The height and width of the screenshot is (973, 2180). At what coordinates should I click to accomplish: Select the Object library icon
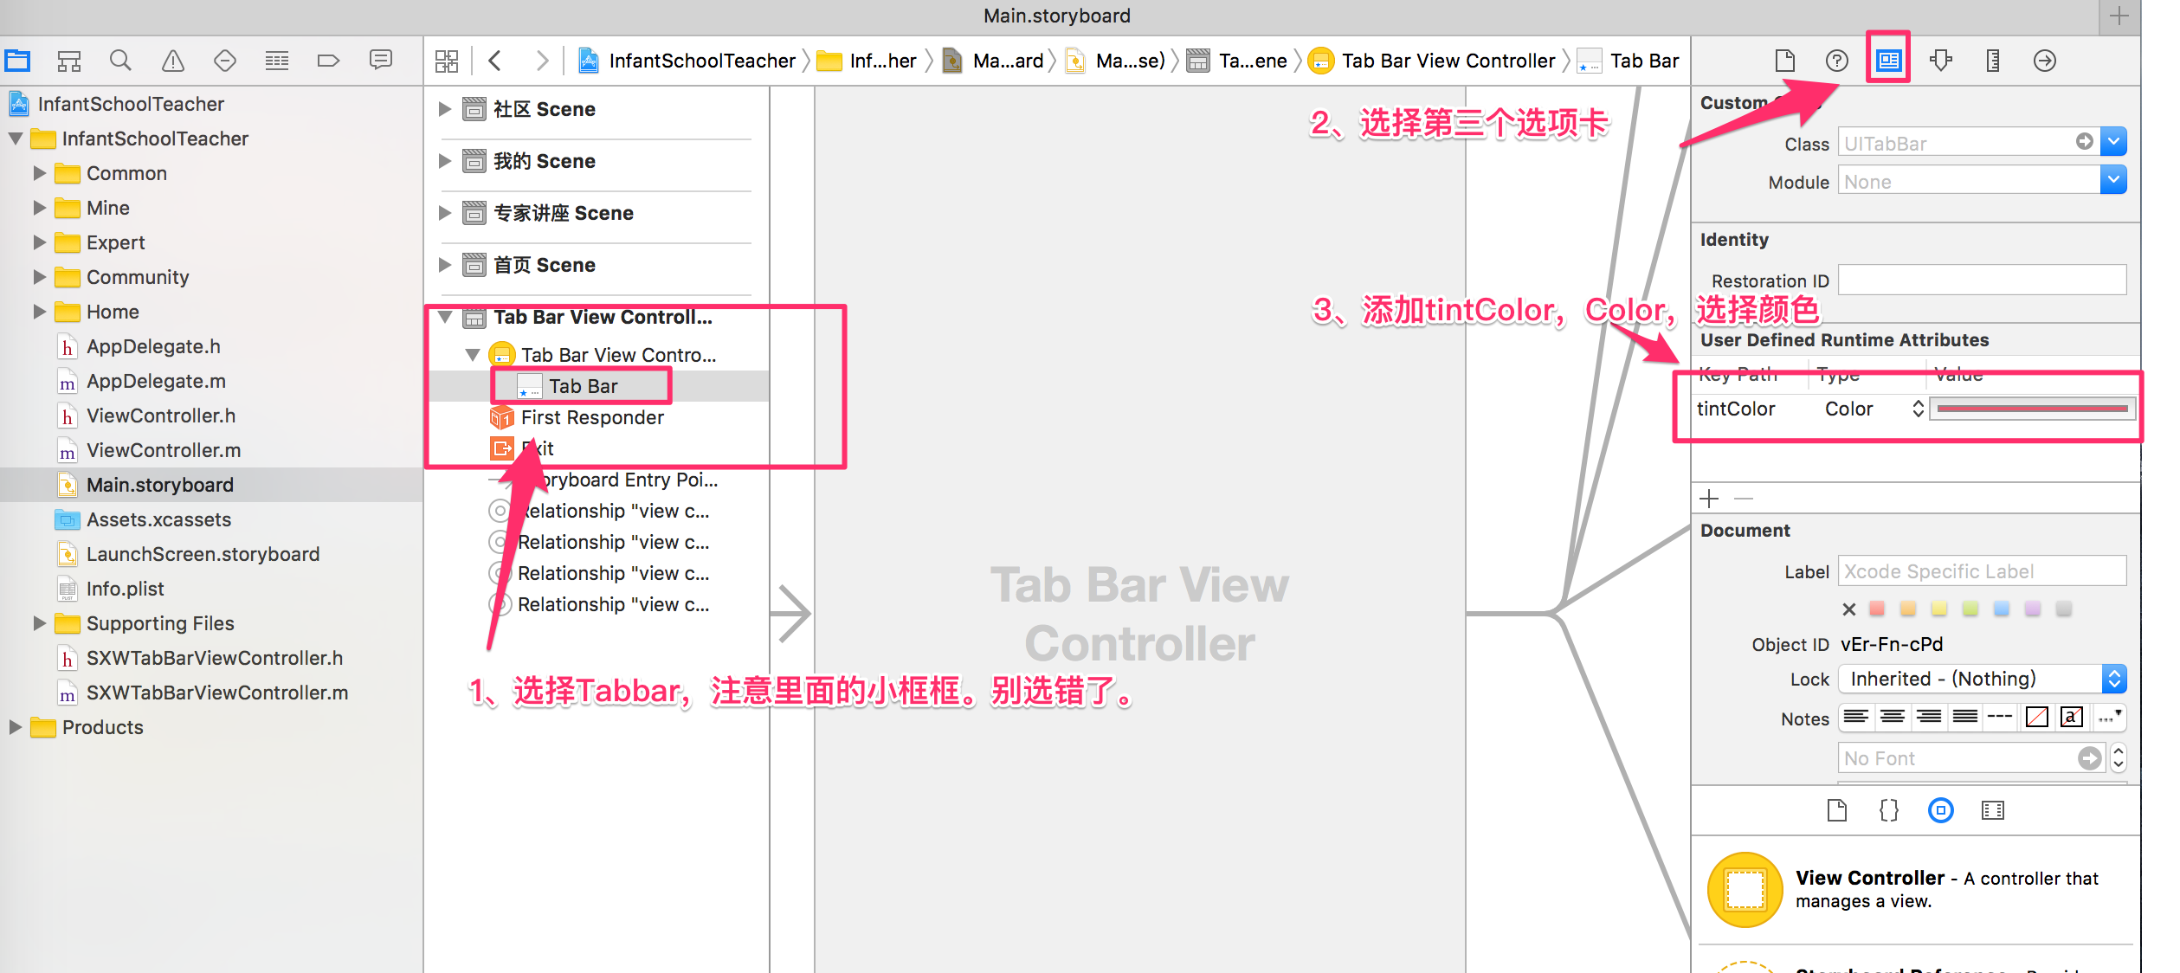point(1940,810)
